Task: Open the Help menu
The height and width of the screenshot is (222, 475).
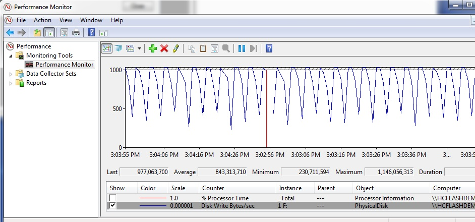Action: [x=116, y=20]
